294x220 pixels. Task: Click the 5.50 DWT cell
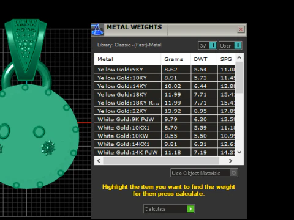(204, 136)
